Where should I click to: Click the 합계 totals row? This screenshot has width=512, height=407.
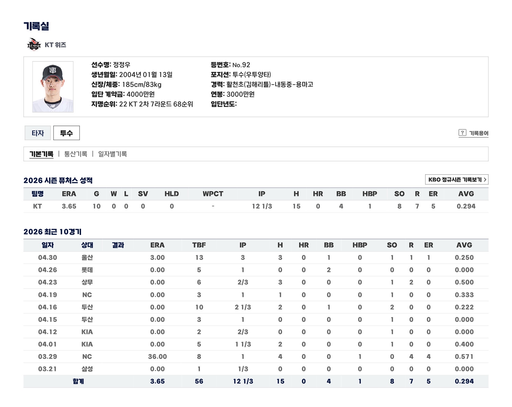[256, 381]
